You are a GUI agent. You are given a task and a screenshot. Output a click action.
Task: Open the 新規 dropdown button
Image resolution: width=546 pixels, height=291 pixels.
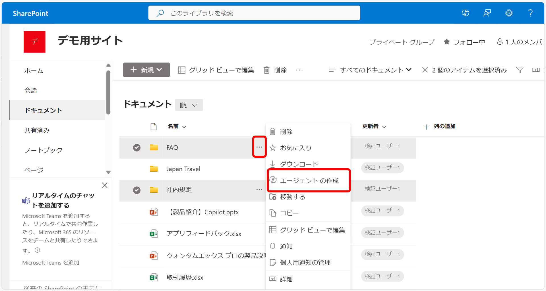coord(146,70)
